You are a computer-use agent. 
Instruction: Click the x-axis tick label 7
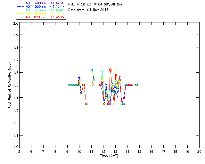point(43,152)
